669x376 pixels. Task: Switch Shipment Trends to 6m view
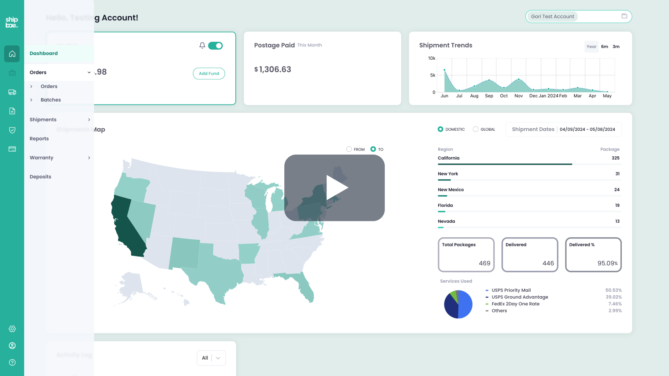pos(604,47)
